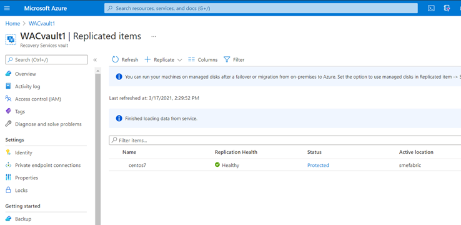Go to Home breadcrumb link

pos(12,24)
